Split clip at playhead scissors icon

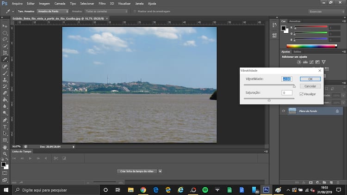pos(56,158)
